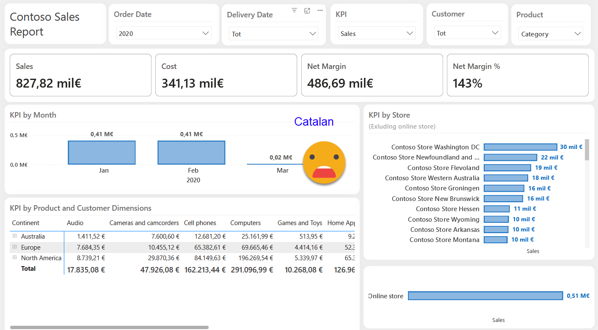Screen dimensions: 598x330
Task: Click the KPI by Store vertical scrollbar
Action: (587, 150)
